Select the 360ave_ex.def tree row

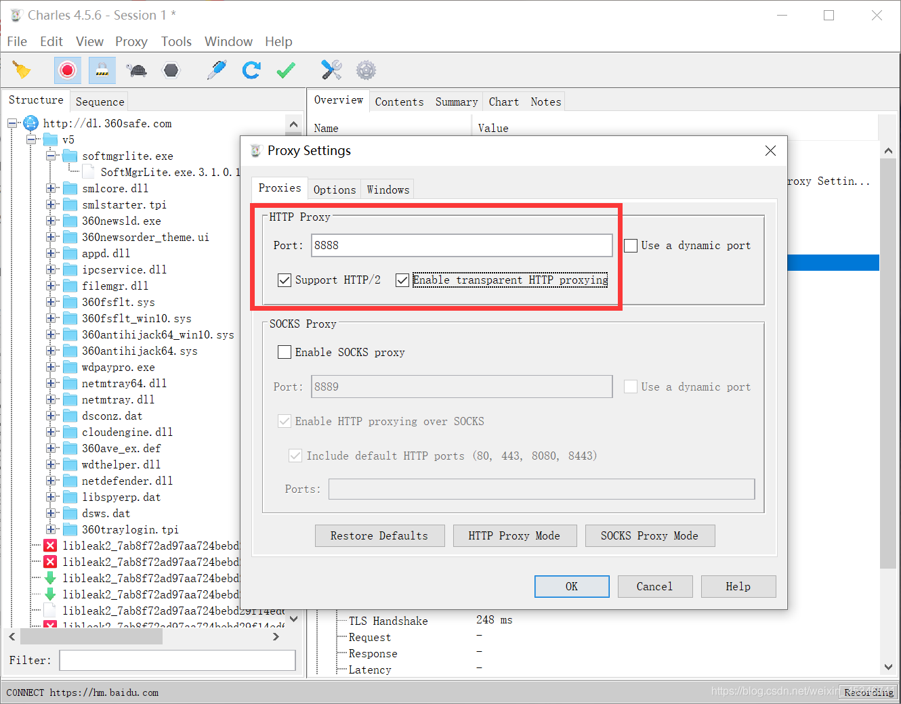pos(121,448)
